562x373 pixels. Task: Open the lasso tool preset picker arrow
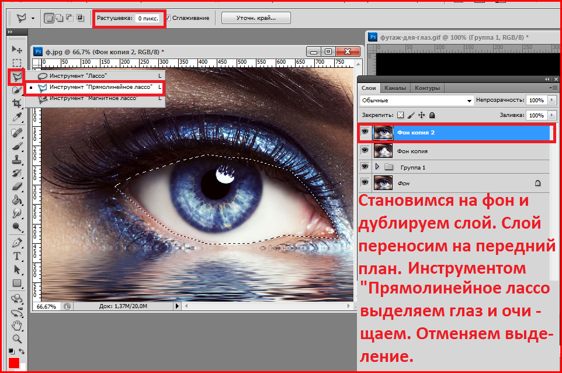(33, 18)
